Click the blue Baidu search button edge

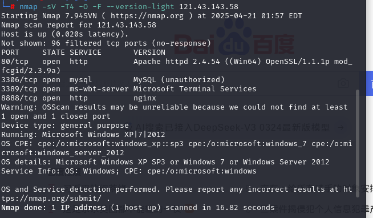(370, 83)
